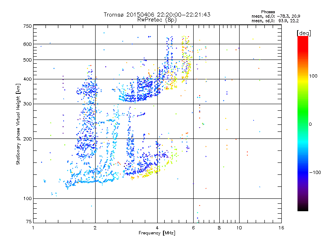Screen dimensions: 331x248
Task: Click the y-axis tick label '200'
Action: coord(28,139)
